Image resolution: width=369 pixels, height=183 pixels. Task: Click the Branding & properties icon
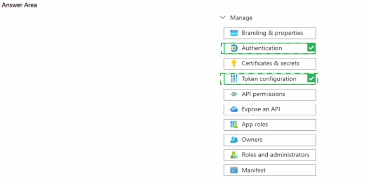click(234, 33)
